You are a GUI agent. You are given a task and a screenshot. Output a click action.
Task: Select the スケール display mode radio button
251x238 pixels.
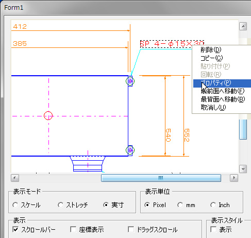[x=15, y=205]
